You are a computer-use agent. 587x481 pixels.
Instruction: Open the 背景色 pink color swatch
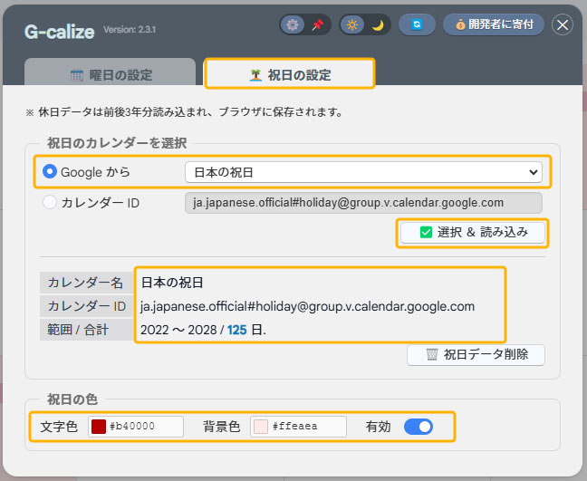[x=261, y=427]
